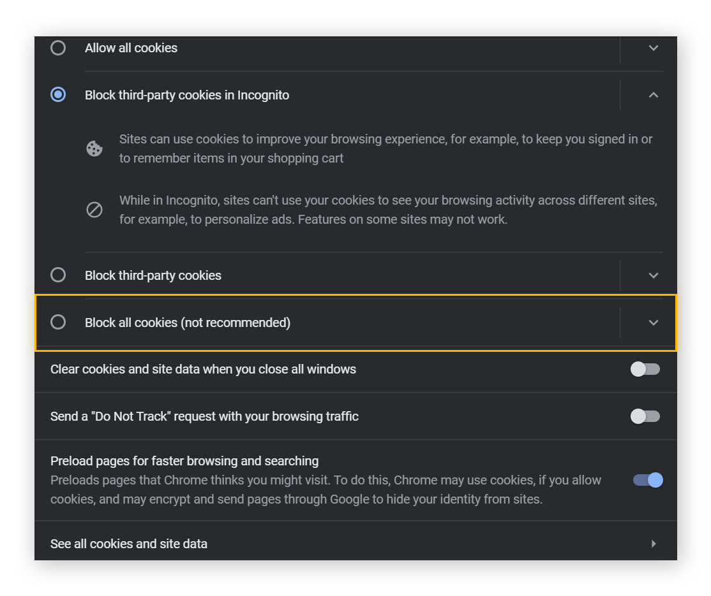
Task: Click the Block all cookies label text
Action: (187, 322)
